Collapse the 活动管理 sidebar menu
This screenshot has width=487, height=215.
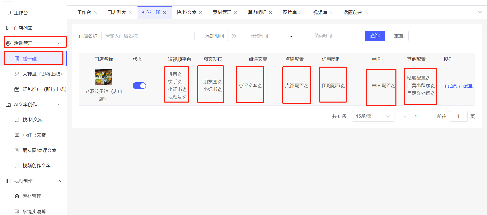pyautogui.click(x=59, y=43)
